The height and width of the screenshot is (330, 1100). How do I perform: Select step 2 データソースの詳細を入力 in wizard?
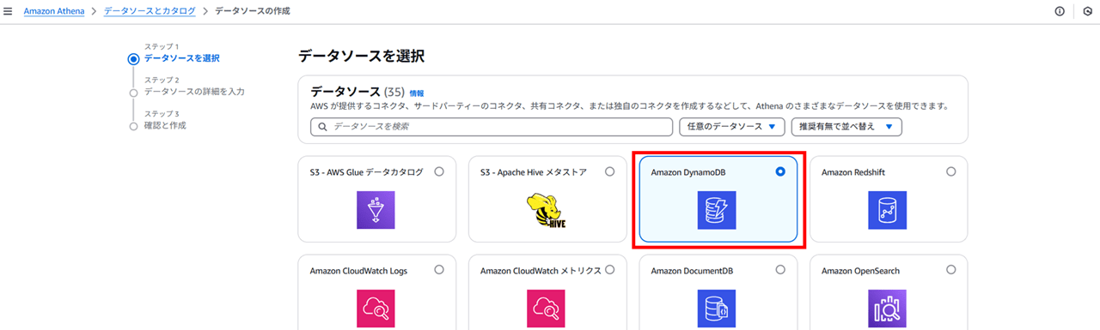[x=194, y=92]
